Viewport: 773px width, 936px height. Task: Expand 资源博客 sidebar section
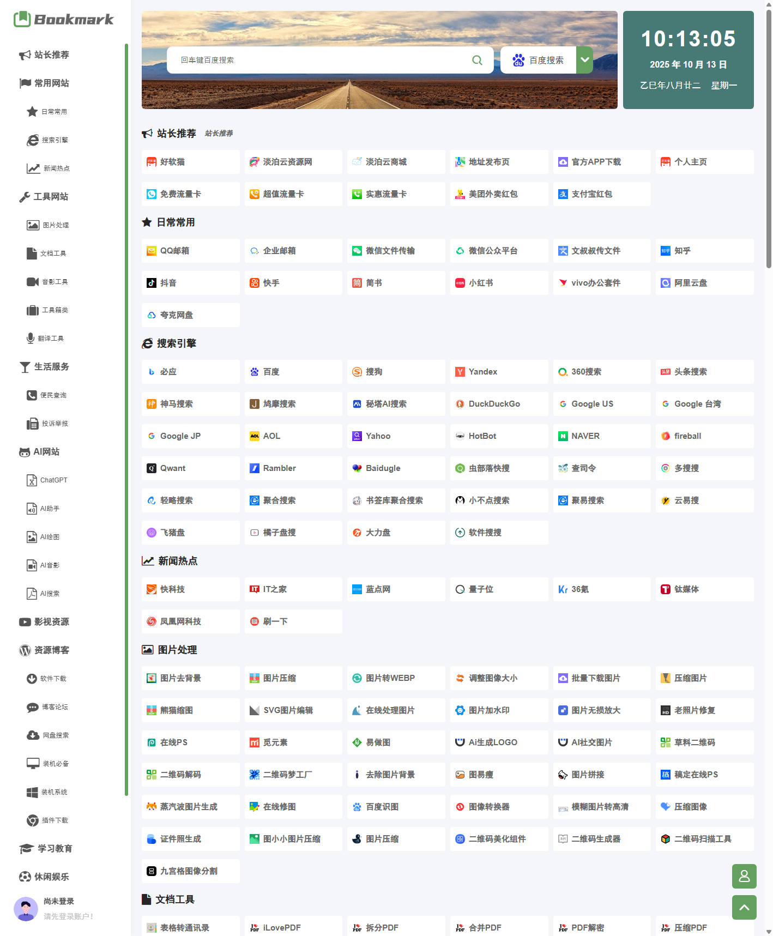(x=44, y=650)
